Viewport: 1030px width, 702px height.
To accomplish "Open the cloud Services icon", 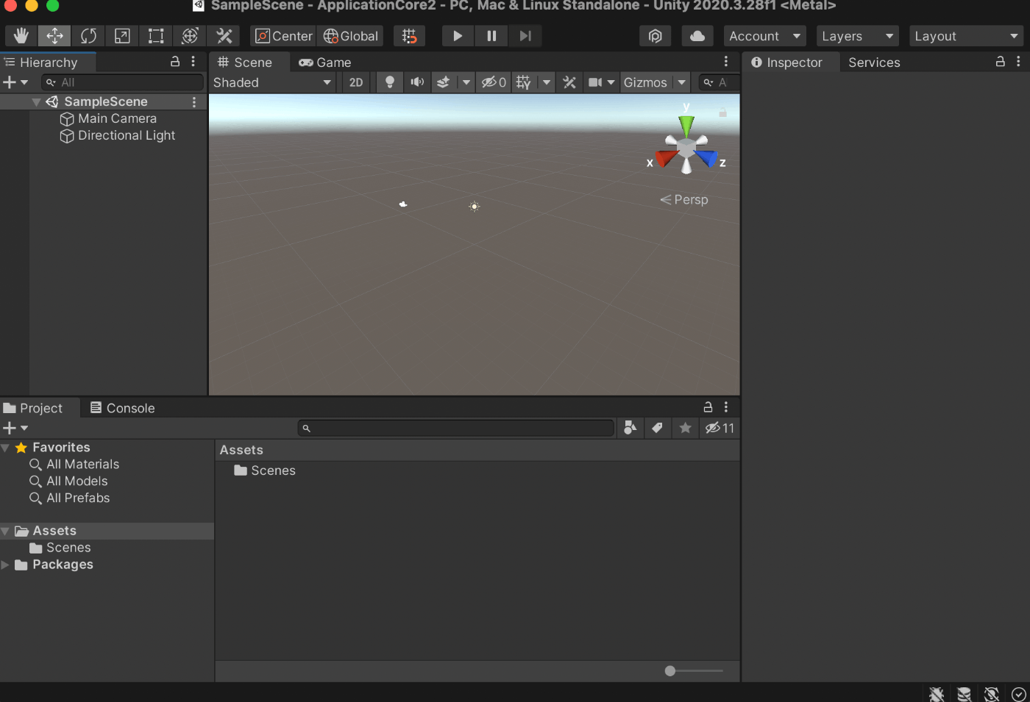I will click(697, 36).
